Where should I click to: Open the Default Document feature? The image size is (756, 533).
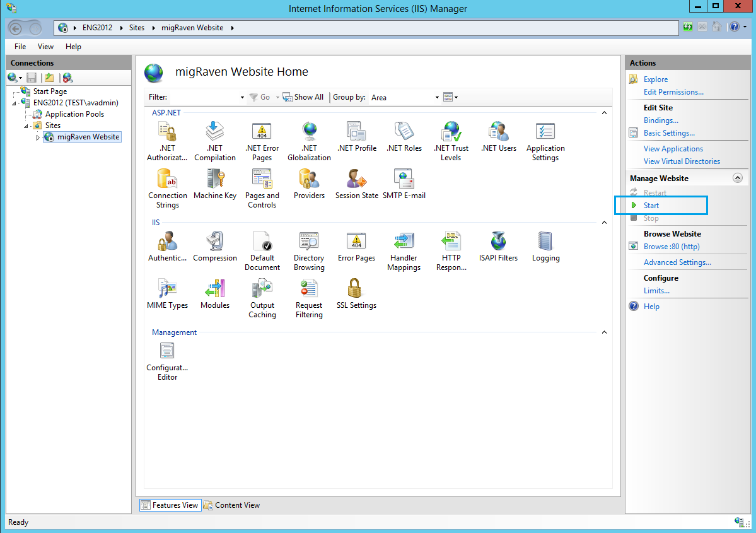point(262,251)
